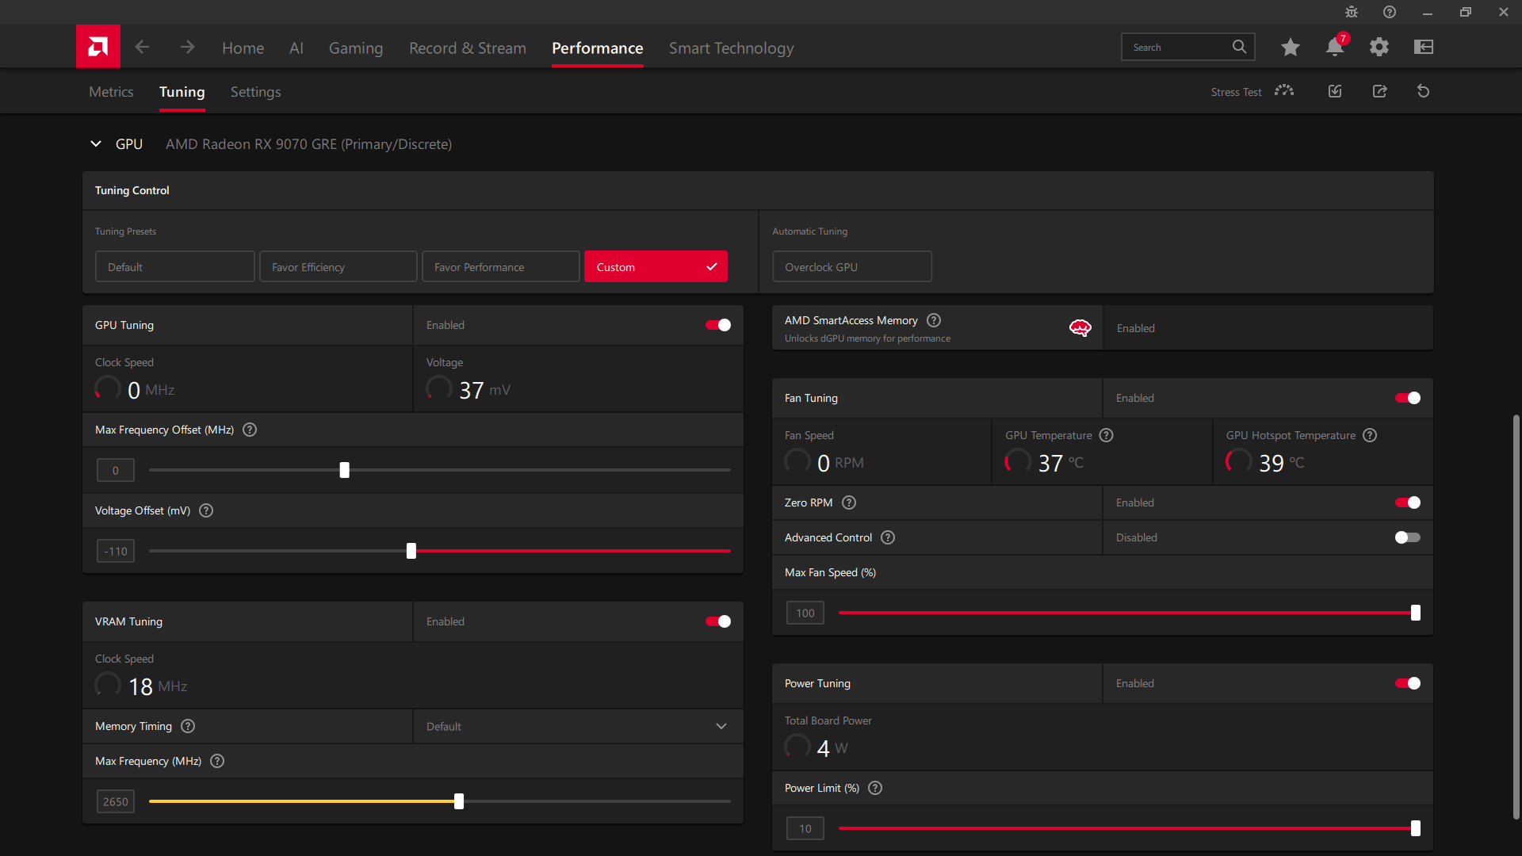Turn off Zero RPM toggle
The image size is (1522, 856).
[x=1408, y=503]
